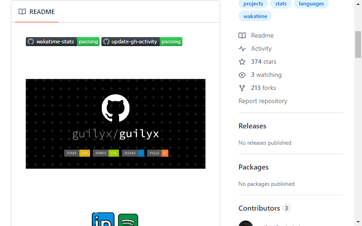Image resolution: width=362 pixels, height=226 pixels.
Task: Click the book icon beside Readme
Action: click(242, 36)
